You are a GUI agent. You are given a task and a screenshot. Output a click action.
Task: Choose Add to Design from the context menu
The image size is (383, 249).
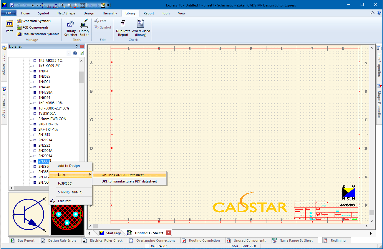coord(70,166)
